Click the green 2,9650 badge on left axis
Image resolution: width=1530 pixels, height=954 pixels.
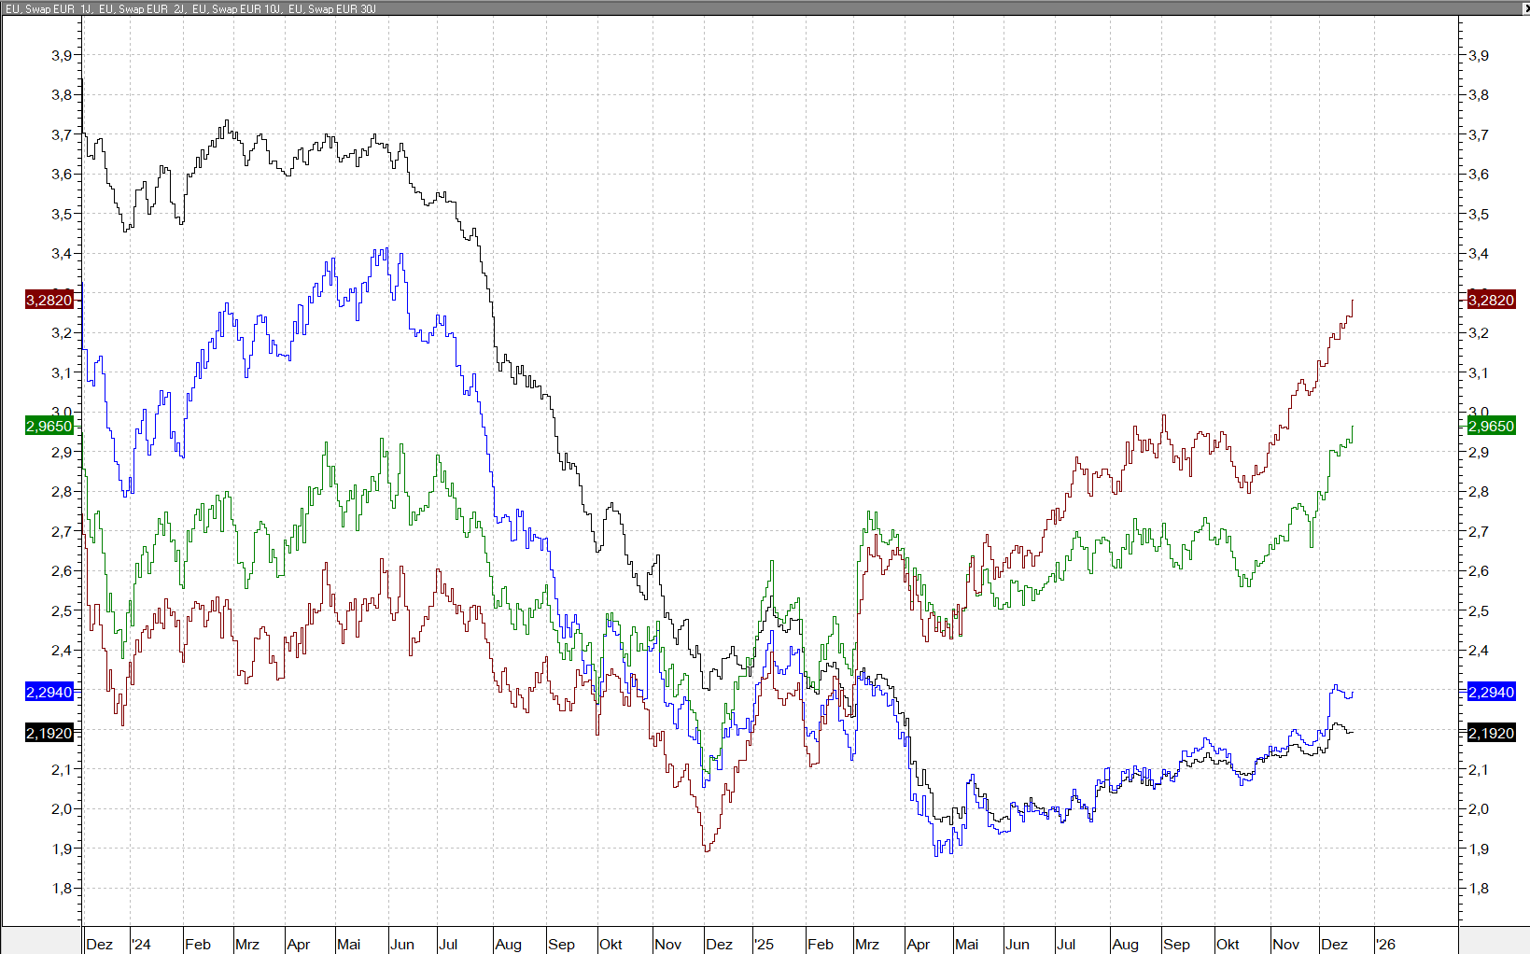(49, 426)
